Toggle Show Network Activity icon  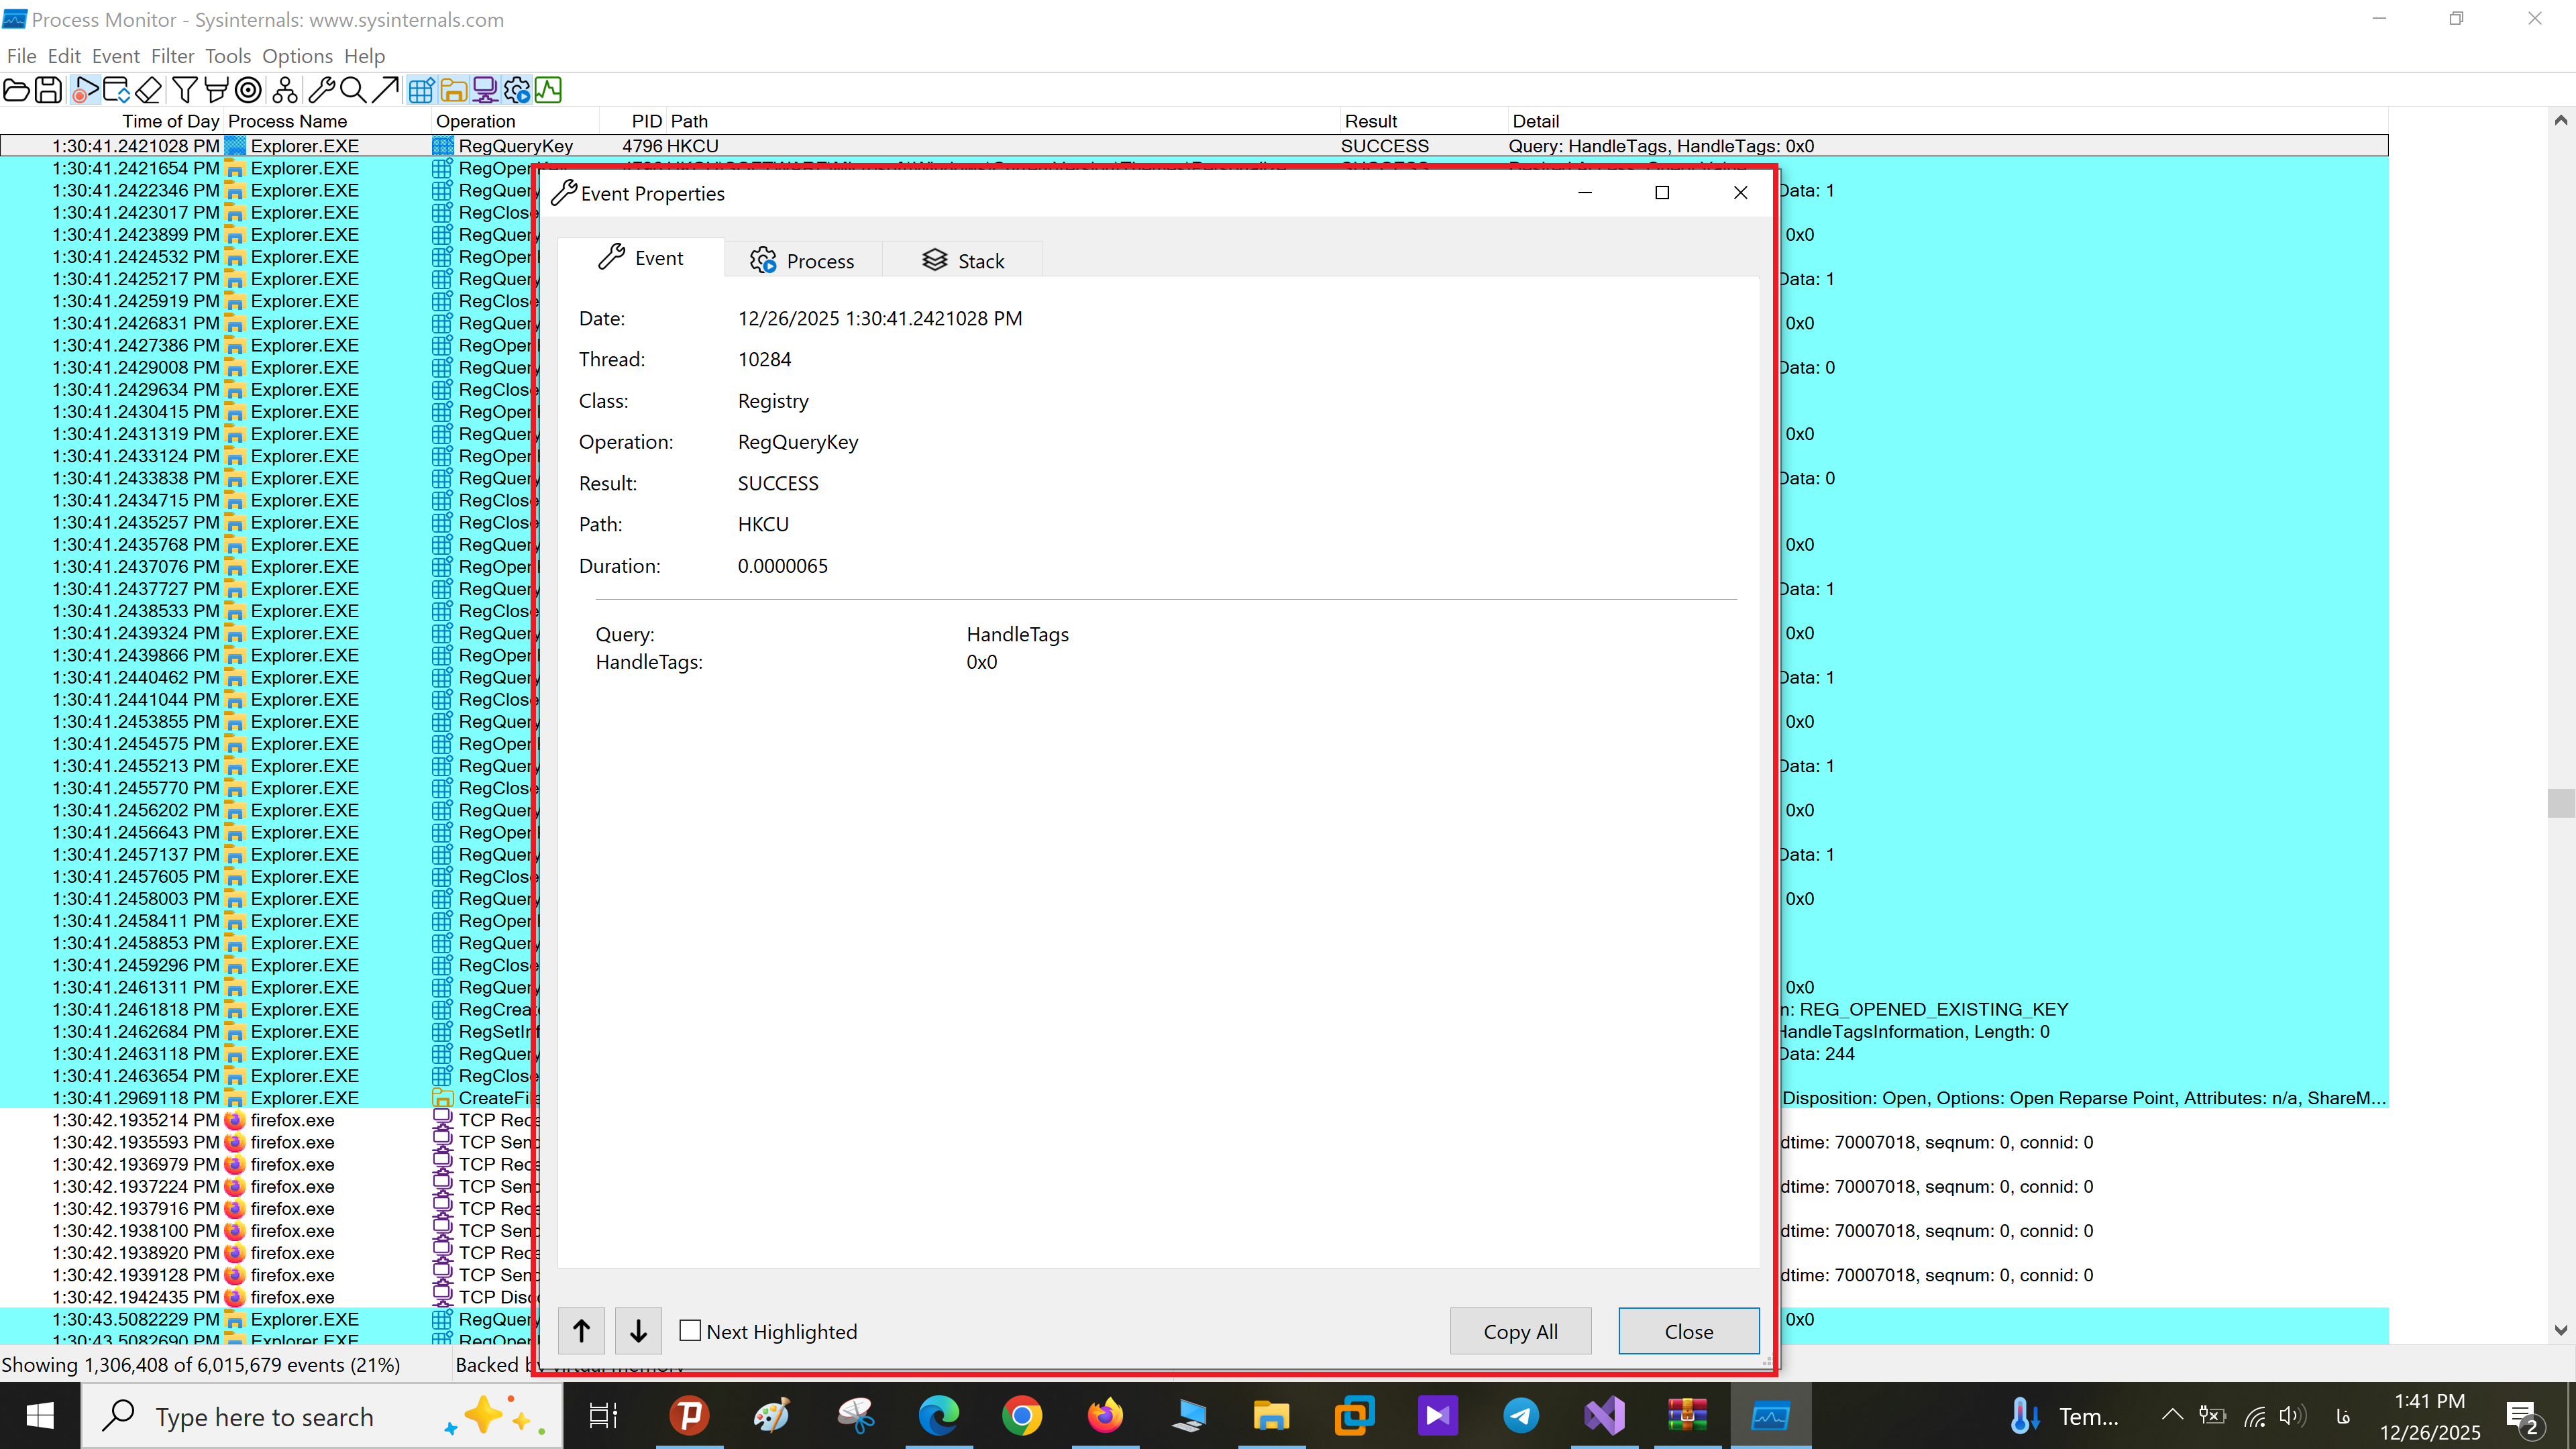(485, 90)
